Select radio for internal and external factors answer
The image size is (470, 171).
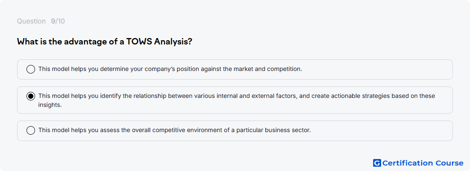[31, 96]
